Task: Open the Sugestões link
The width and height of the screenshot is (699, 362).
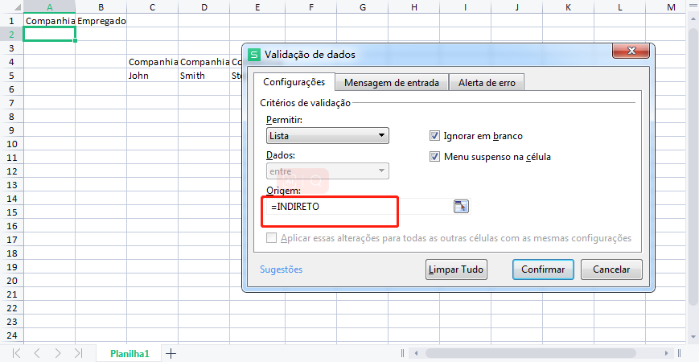Action: tap(281, 269)
